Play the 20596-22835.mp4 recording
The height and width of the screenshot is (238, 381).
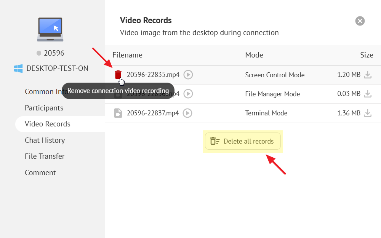(x=188, y=75)
